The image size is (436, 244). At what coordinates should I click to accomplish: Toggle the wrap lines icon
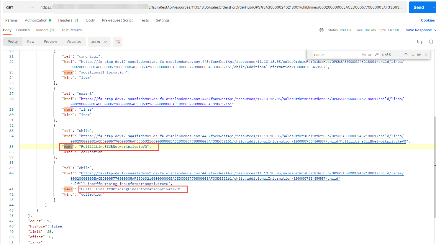point(118,42)
